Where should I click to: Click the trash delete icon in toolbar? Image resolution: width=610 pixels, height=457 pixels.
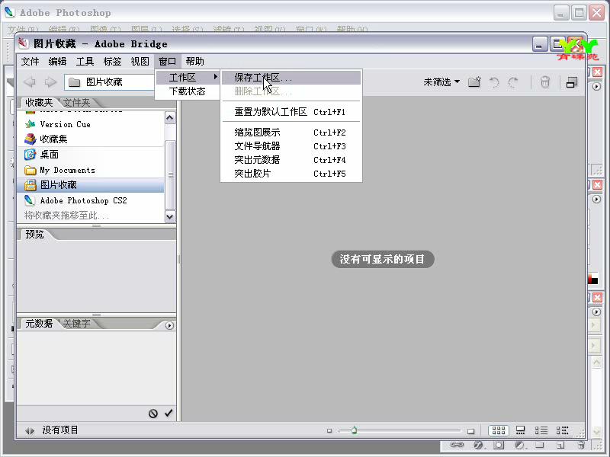point(545,82)
